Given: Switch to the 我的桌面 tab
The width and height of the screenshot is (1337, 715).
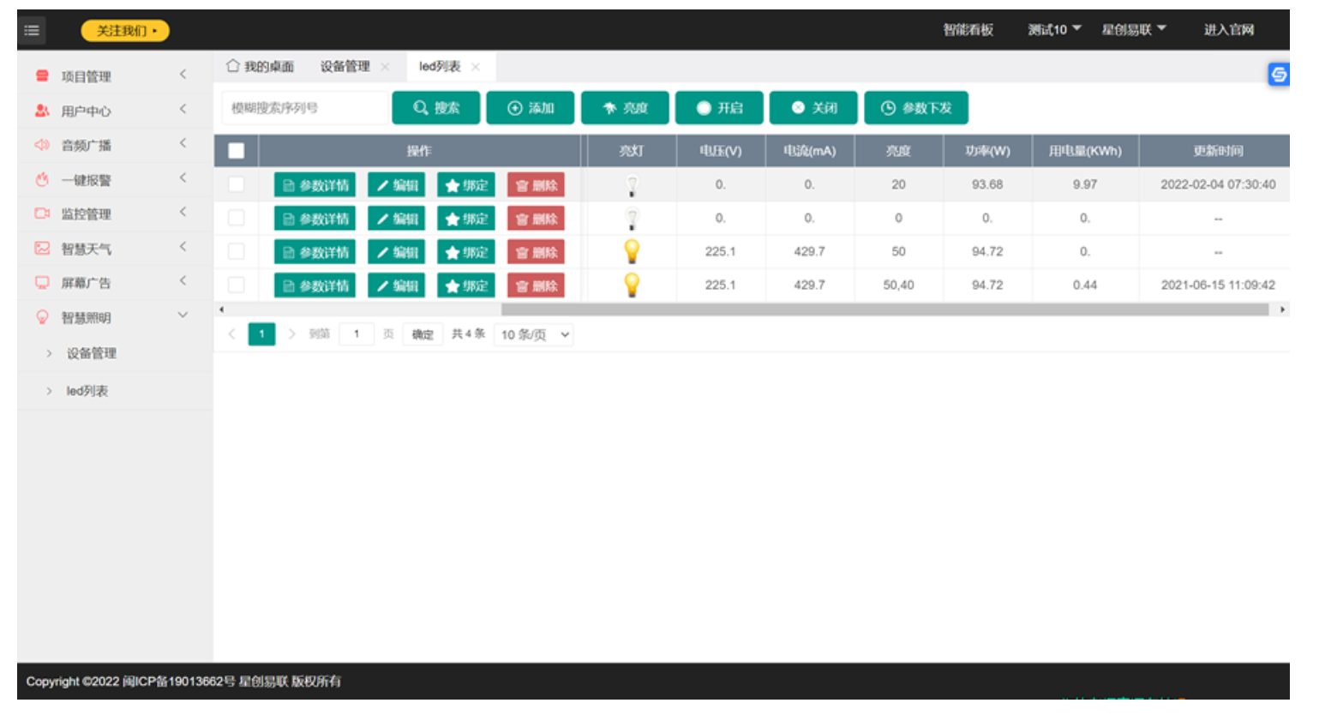Looking at the screenshot, I should [x=261, y=67].
